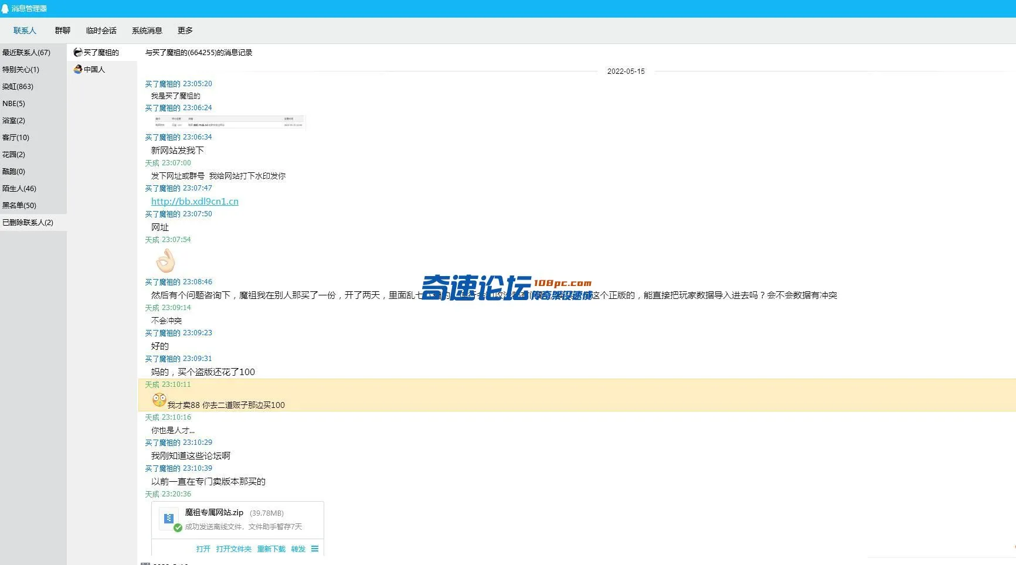Click the OK hand emoji message
This screenshot has height=565, width=1016.
point(166,261)
